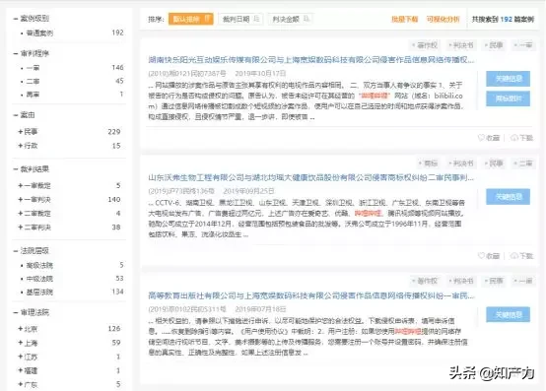This screenshot has width=546, height=391.
Task: Collapse the 审判程序 filter section
Action: [16, 53]
